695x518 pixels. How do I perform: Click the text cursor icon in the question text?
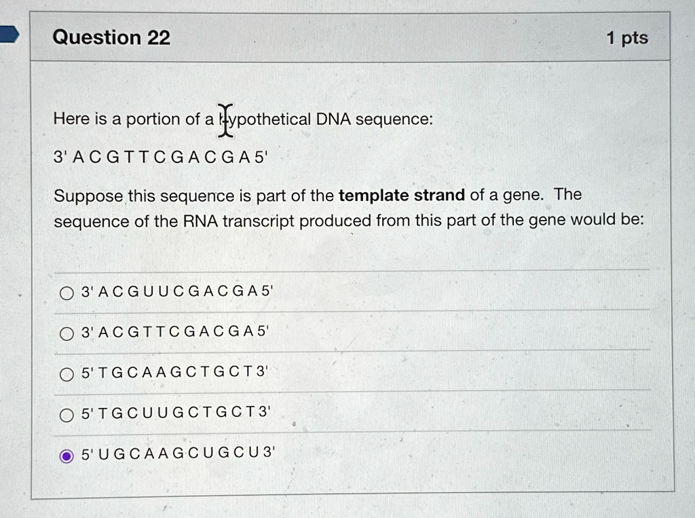tap(225, 121)
